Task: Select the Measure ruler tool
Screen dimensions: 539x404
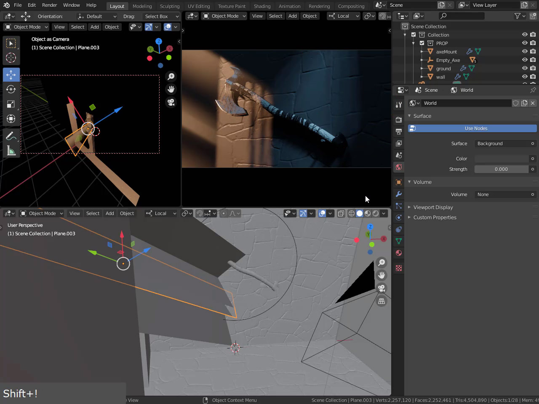Action: pos(11,151)
